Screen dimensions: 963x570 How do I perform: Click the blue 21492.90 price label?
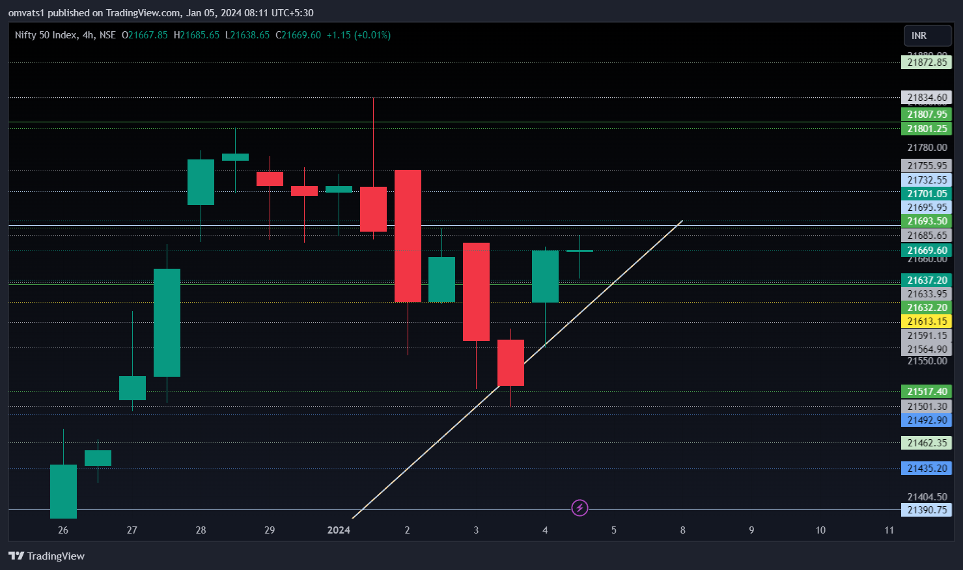coord(927,420)
